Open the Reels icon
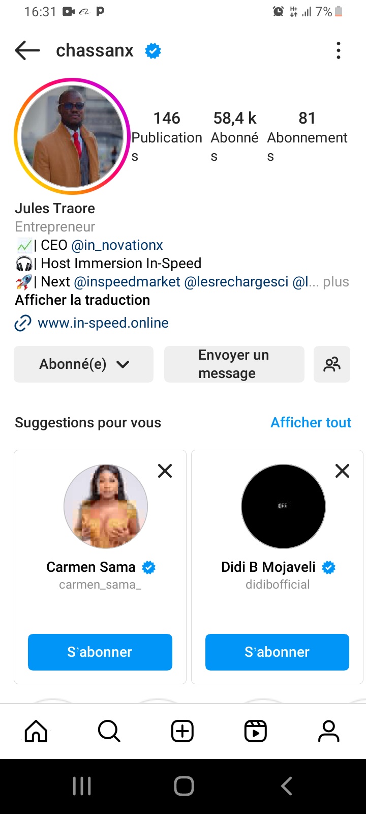Image resolution: width=366 pixels, height=814 pixels. coord(256,732)
